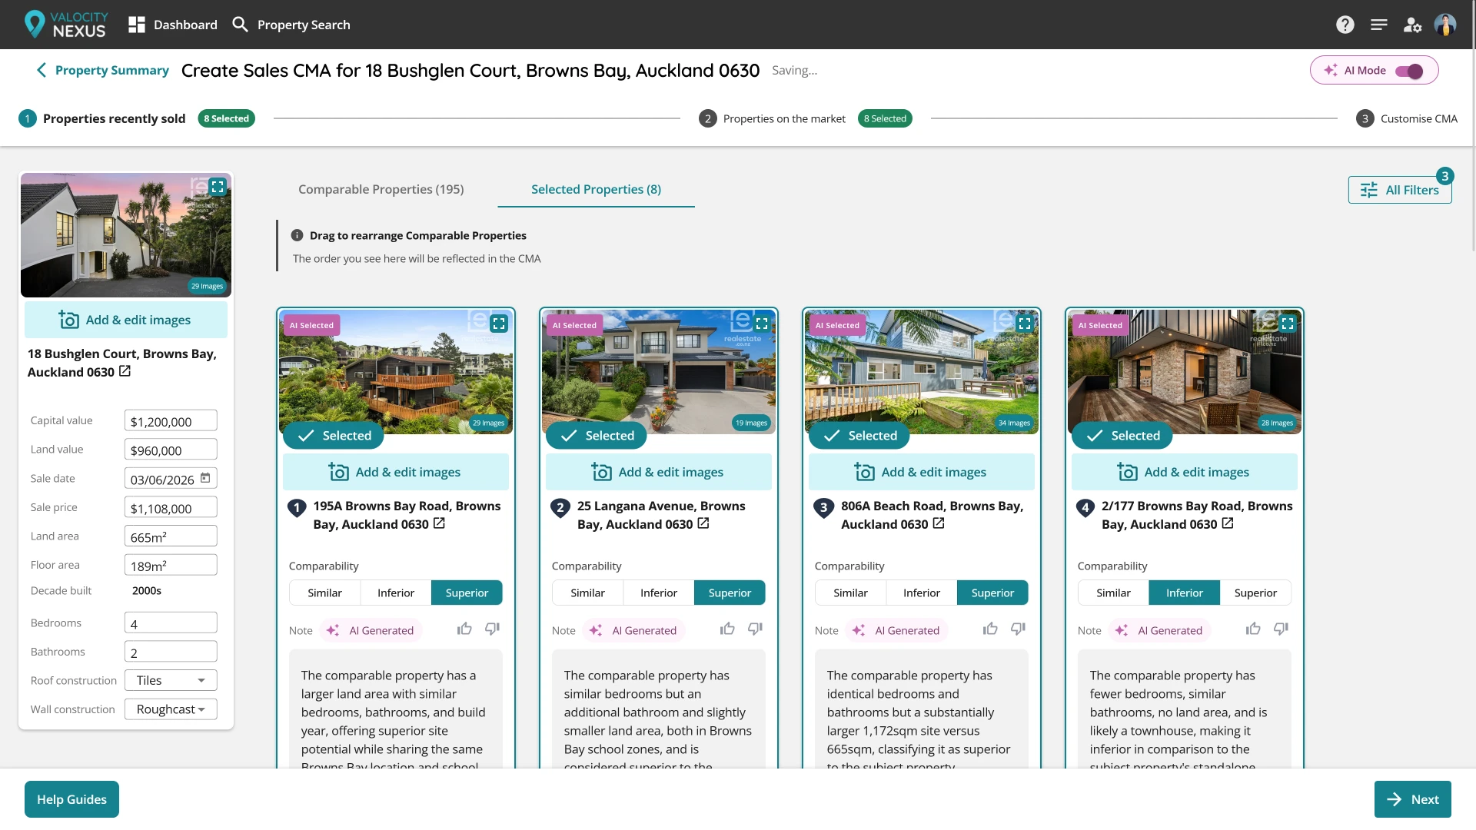Open user settings icon in header

coord(1412,25)
